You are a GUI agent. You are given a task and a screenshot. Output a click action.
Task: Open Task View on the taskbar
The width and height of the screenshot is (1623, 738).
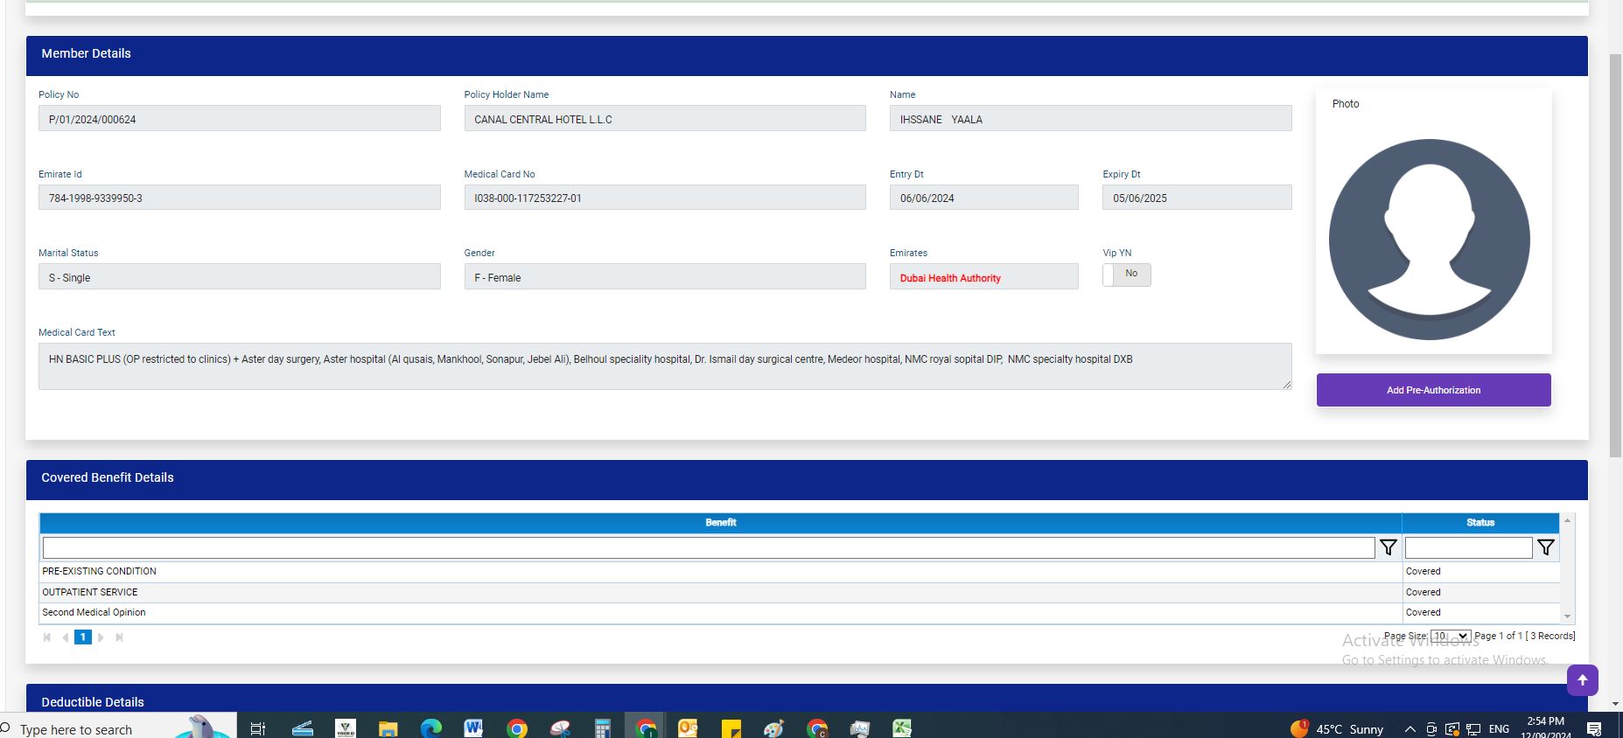click(257, 728)
